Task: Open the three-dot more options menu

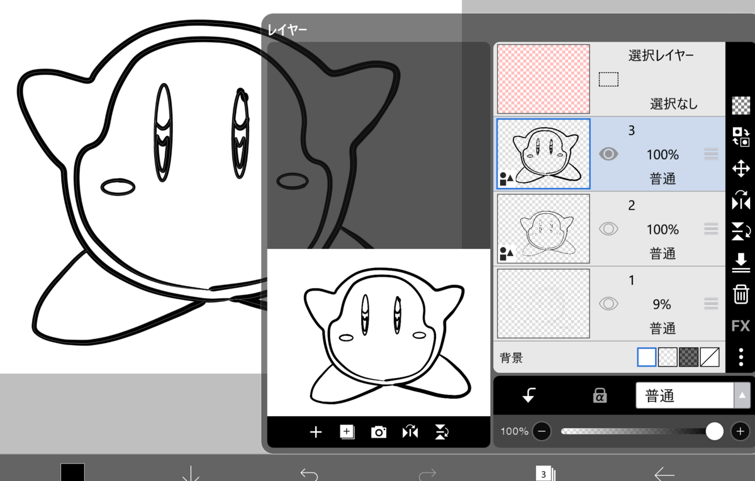Action: (x=741, y=357)
